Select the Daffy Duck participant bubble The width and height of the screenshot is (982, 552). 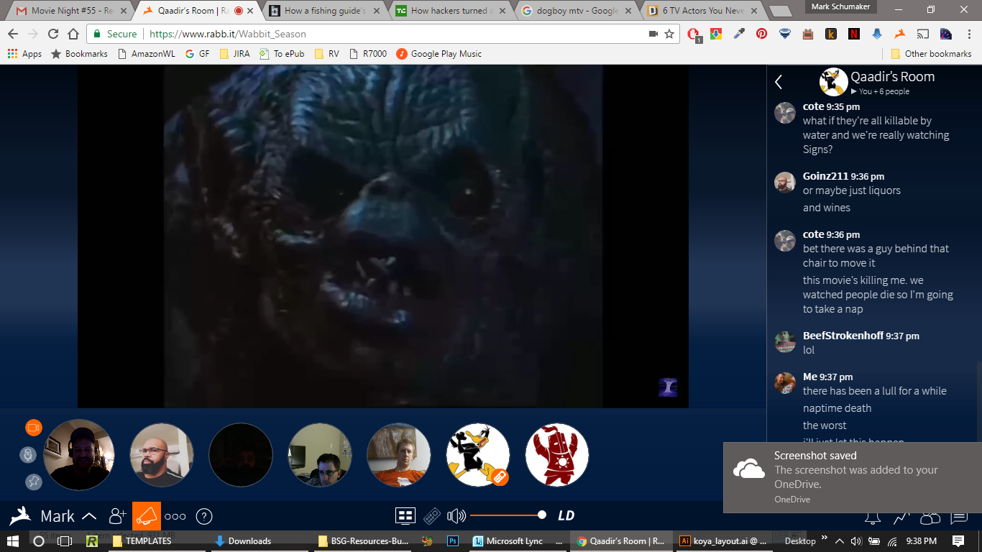[x=478, y=455]
